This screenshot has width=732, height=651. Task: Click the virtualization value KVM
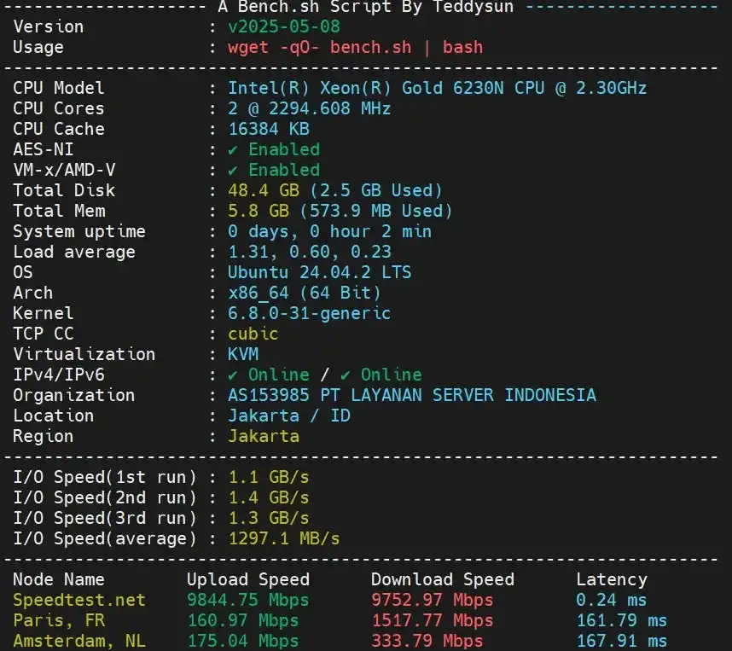click(x=243, y=354)
